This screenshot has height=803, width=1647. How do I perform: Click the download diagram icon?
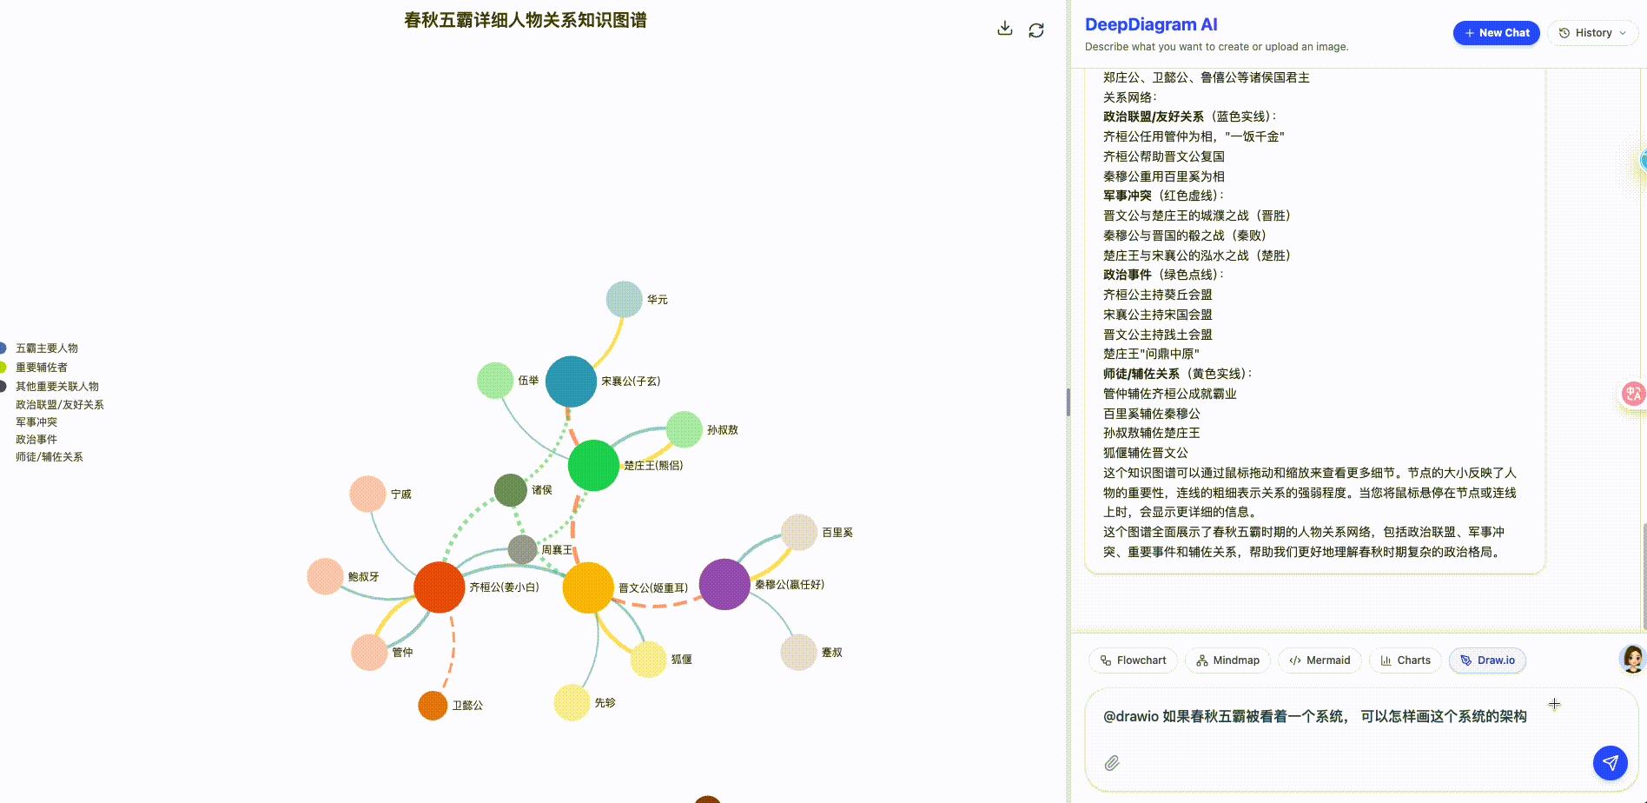pyautogui.click(x=1004, y=29)
